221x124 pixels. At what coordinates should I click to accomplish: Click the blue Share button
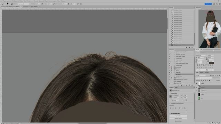coord(208,4)
